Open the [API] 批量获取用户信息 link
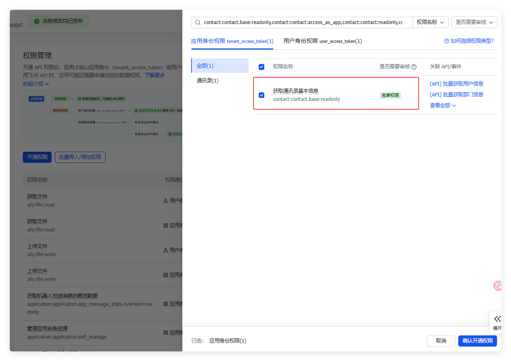Image resolution: width=511 pixels, height=361 pixels. click(456, 84)
